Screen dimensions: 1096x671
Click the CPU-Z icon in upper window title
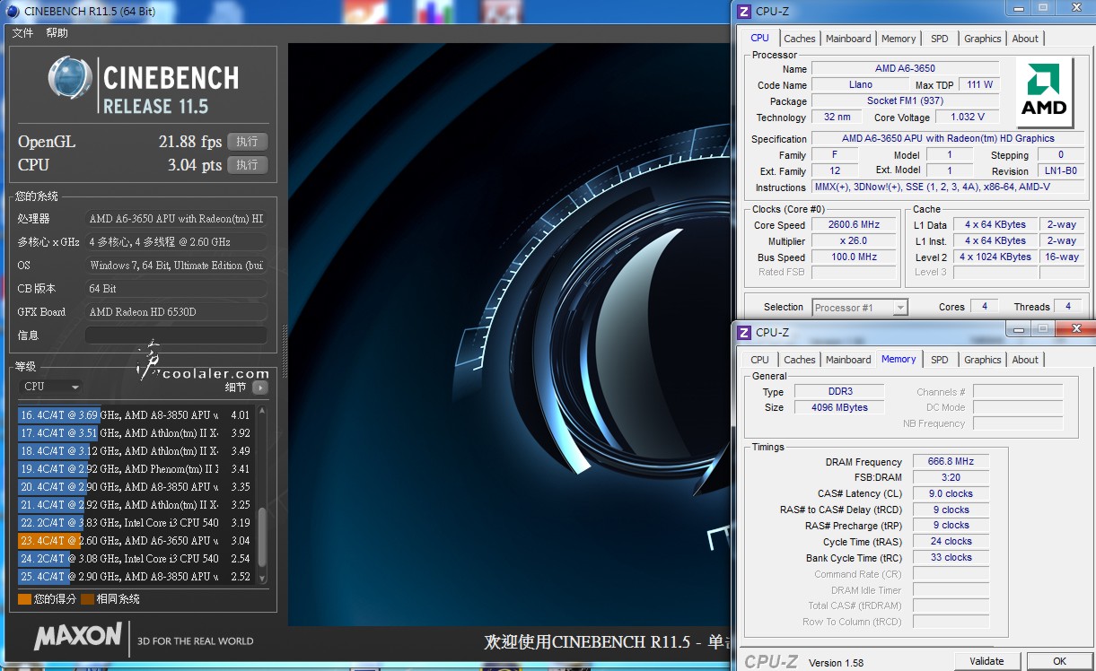click(743, 11)
